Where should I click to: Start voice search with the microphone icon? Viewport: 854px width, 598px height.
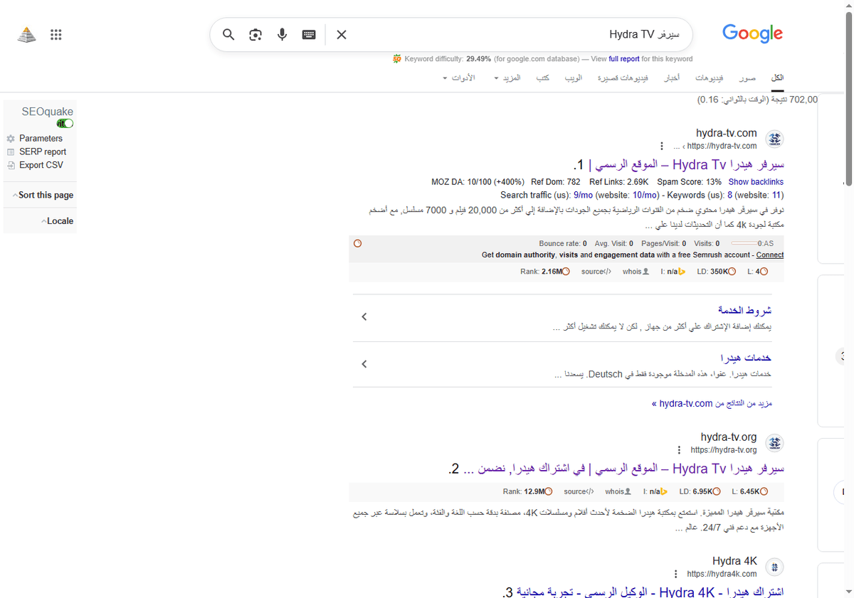[x=282, y=34]
